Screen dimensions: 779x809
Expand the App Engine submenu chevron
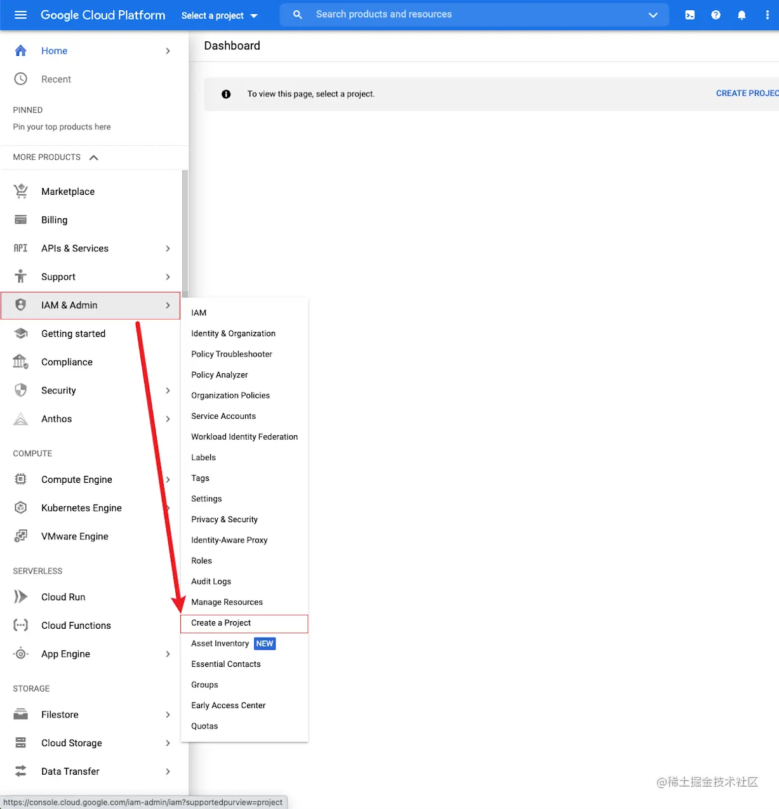168,654
